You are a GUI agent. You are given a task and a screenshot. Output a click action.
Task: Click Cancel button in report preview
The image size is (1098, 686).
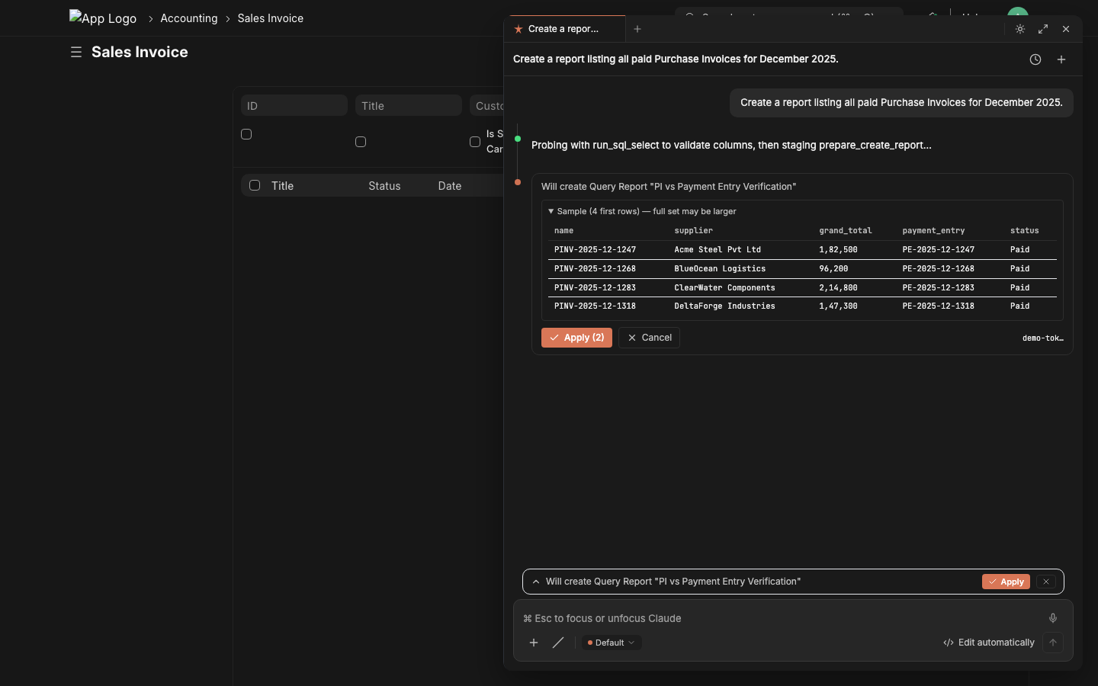[x=649, y=338]
